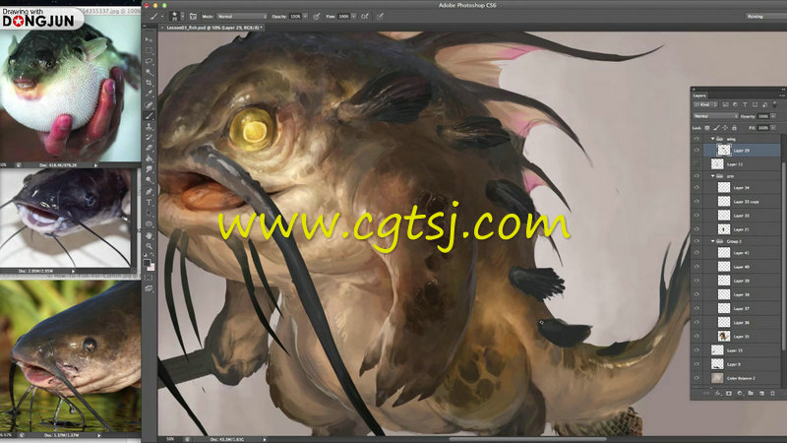787x443 pixels.
Task: Select the Path Selection tool
Action: tap(150, 213)
